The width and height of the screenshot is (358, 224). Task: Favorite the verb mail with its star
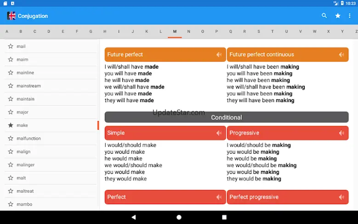pos(11,46)
